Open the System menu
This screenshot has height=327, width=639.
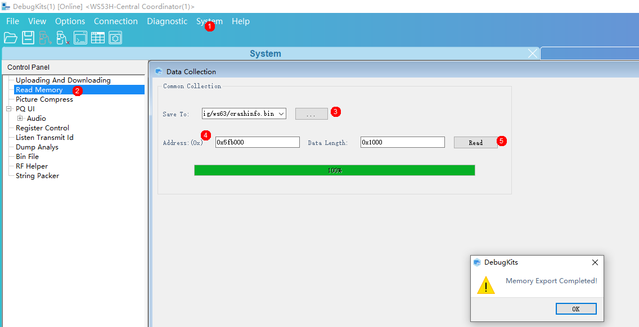(209, 21)
